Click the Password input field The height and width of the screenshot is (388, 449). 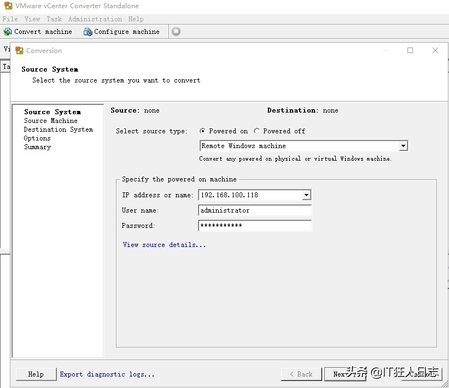[254, 226]
